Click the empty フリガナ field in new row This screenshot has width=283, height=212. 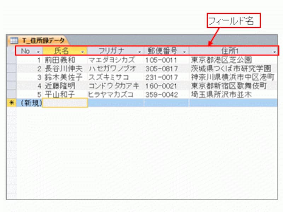[x=116, y=103]
